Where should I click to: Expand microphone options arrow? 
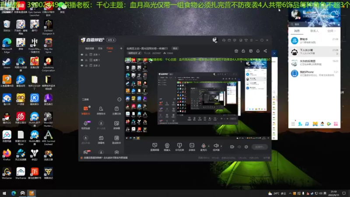[209, 146]
